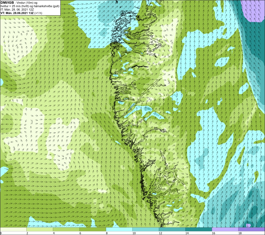The image size is (265, 235).
Task: Click the 10–12 m/s cyan legend swatch
Action: click(146, 229)
